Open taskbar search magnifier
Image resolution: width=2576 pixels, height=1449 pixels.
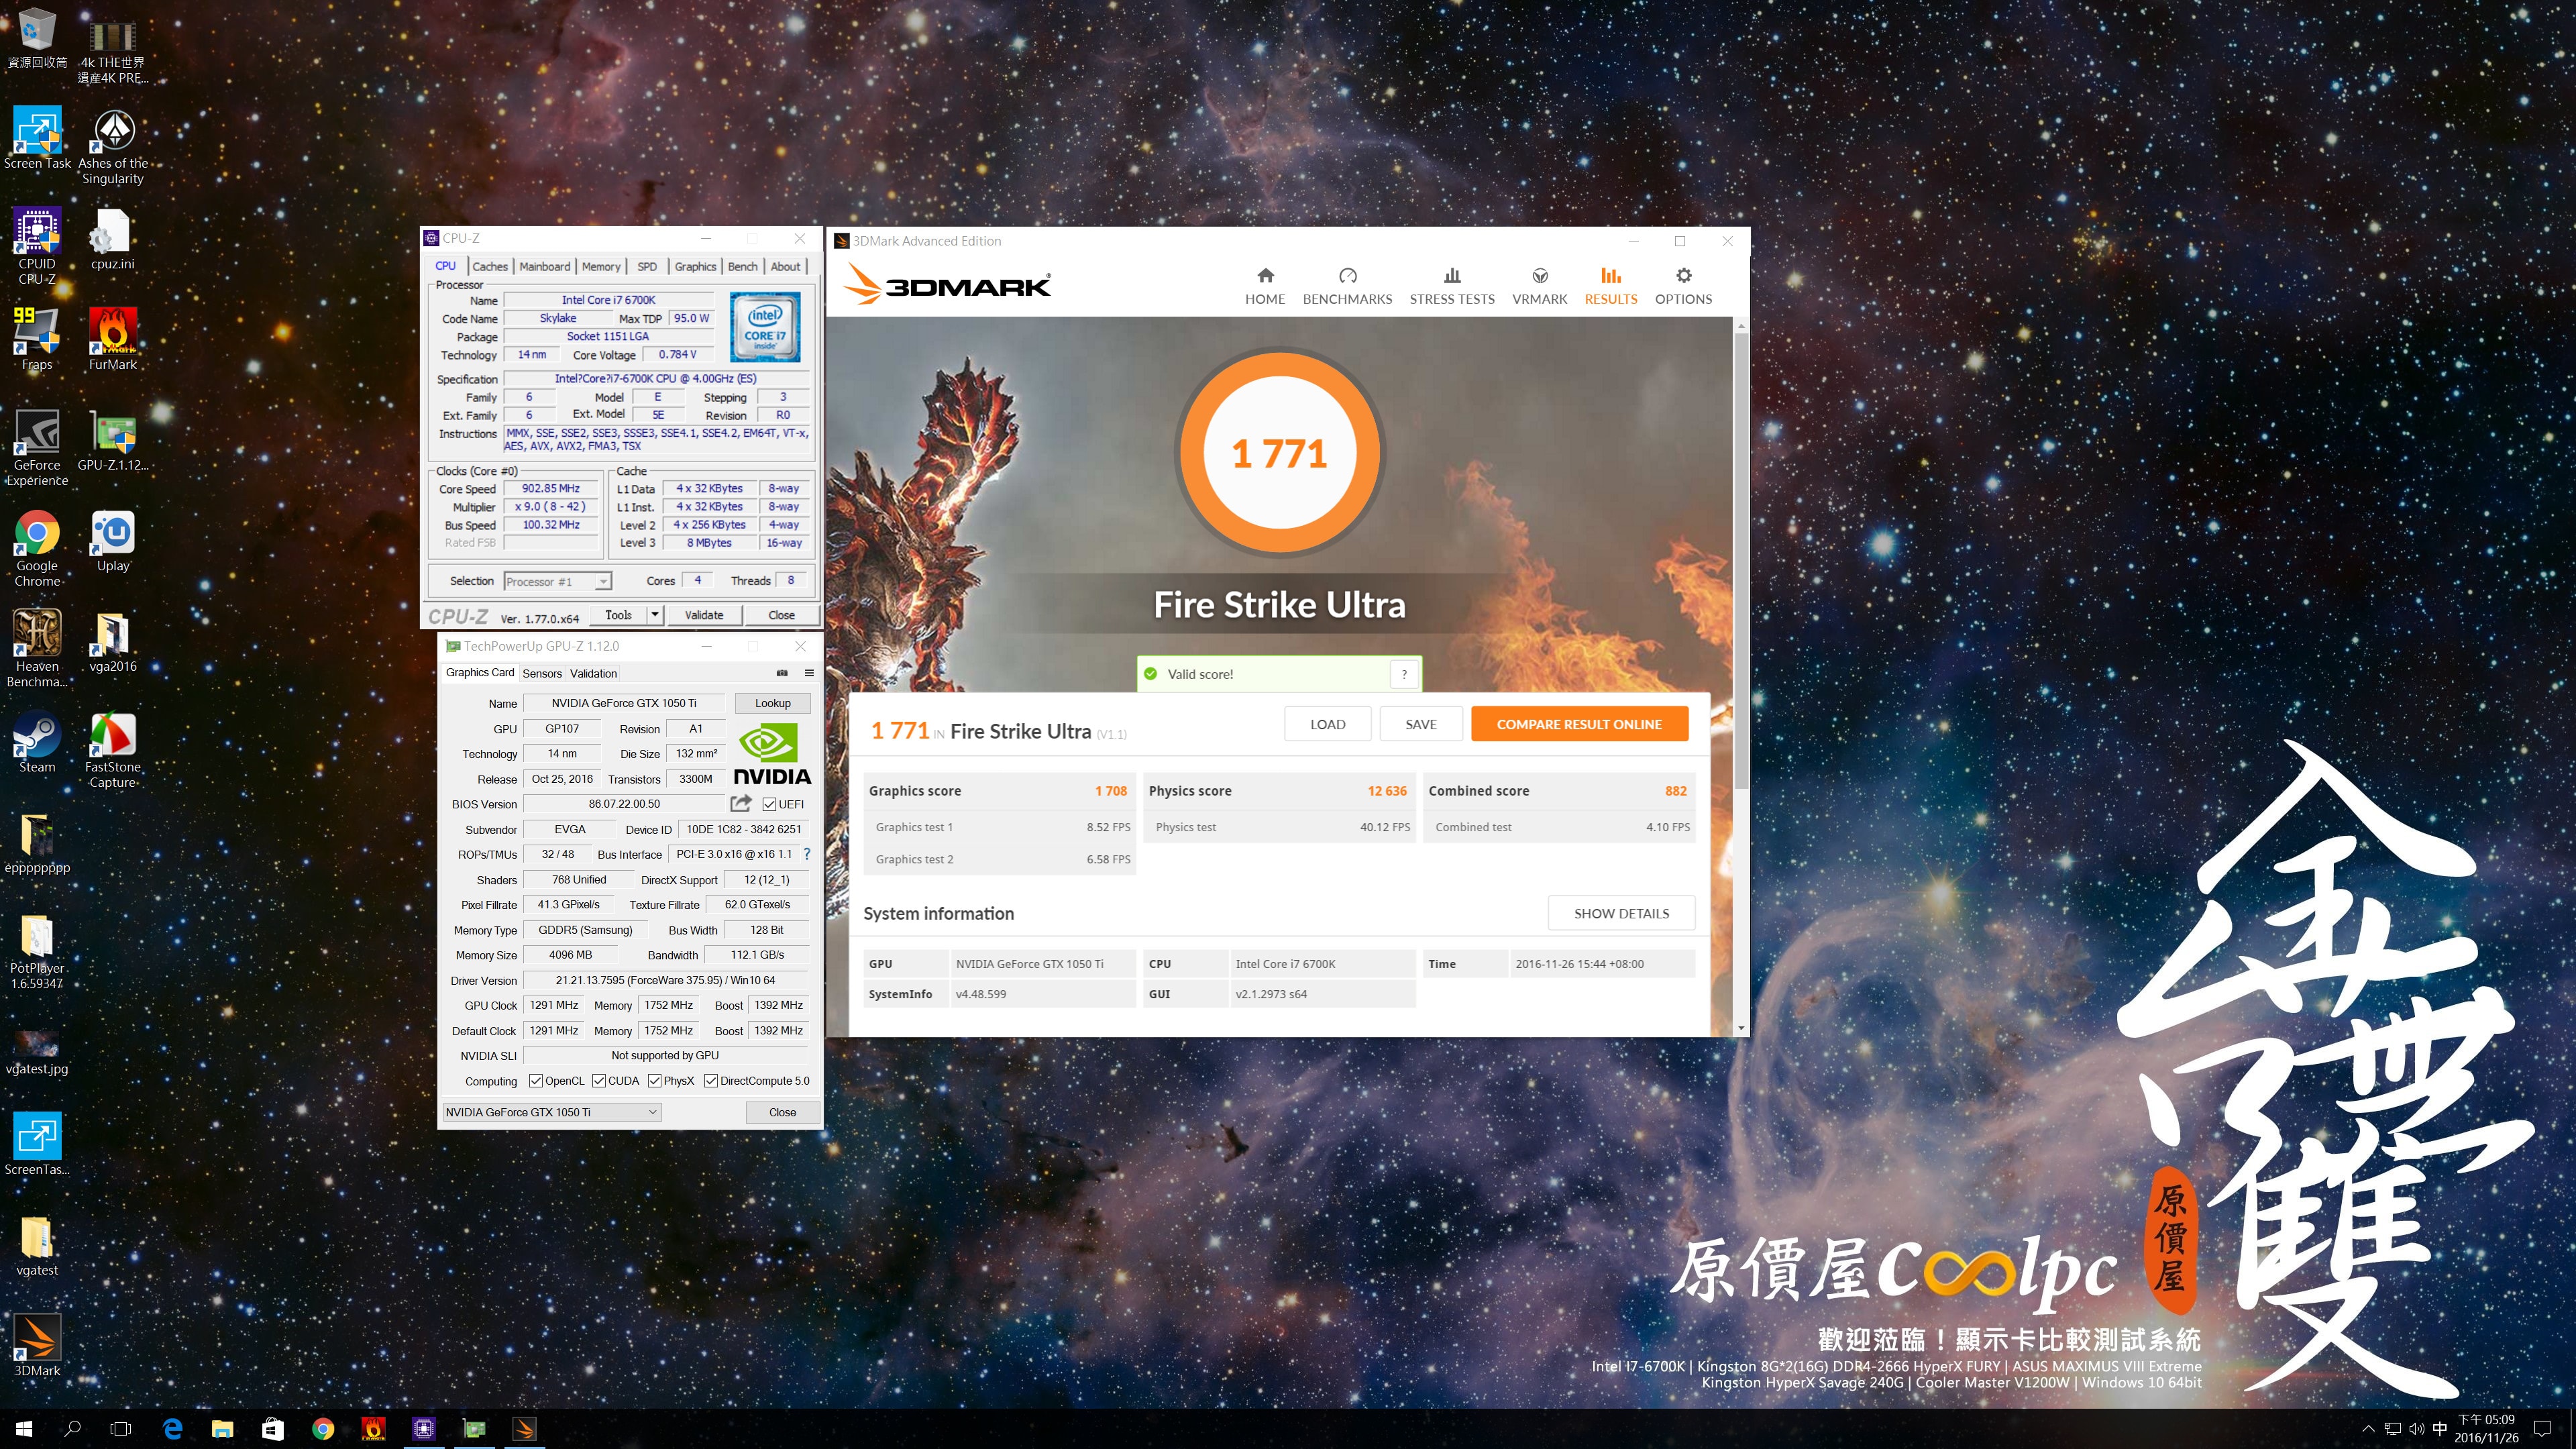[x=72, y=1429]
